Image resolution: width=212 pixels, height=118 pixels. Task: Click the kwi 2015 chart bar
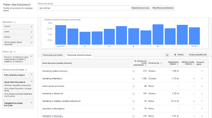194,36
